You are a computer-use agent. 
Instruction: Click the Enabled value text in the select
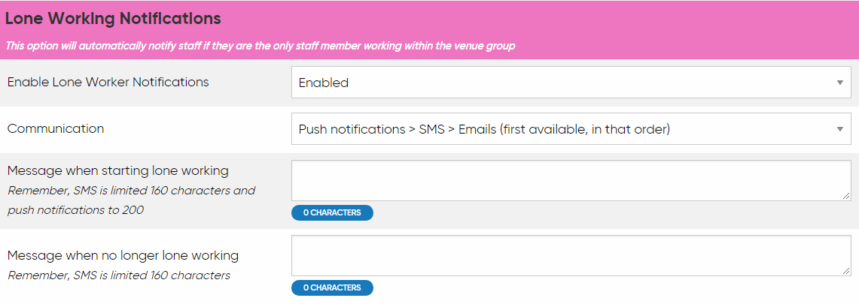click(324, 83)
